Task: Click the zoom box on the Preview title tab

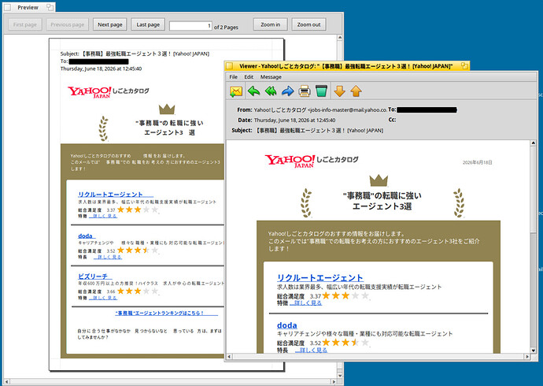Action: click(50, 7)
